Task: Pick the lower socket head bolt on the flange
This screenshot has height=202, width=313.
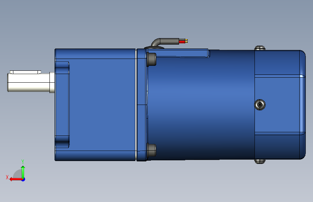Action: click(152, 150)
